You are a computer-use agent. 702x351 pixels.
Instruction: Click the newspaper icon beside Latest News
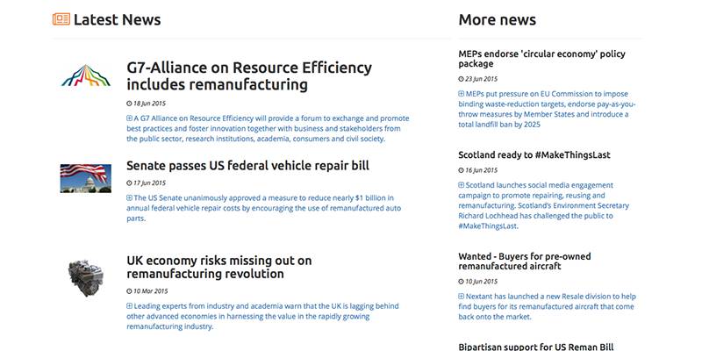tap(61, 19)
